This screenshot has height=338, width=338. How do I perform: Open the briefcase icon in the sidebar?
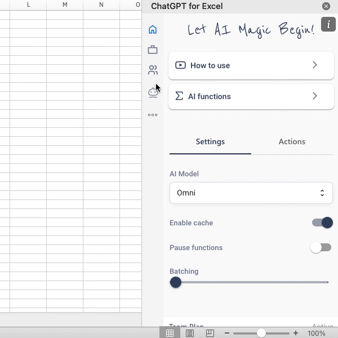[x=153, y=50]
